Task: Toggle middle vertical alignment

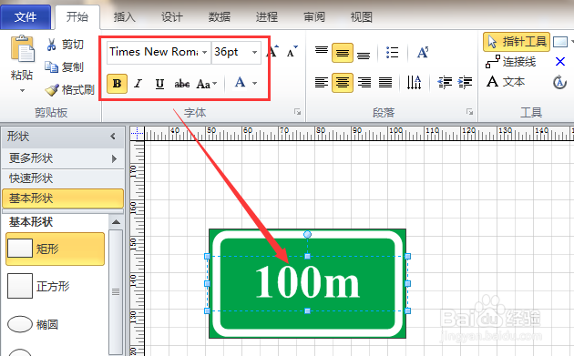Action: pyautogui.click(x=343, y=53)
